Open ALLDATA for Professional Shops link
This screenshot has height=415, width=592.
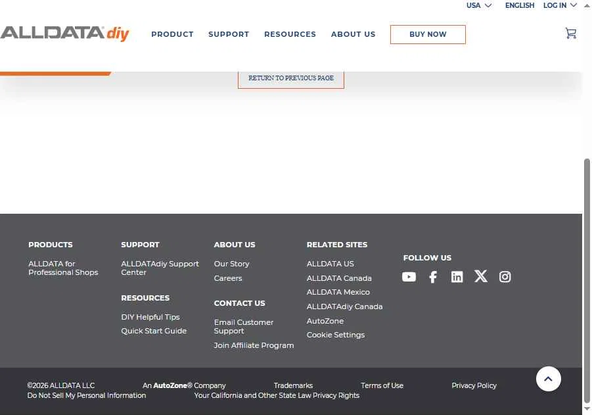click(63, 268)
